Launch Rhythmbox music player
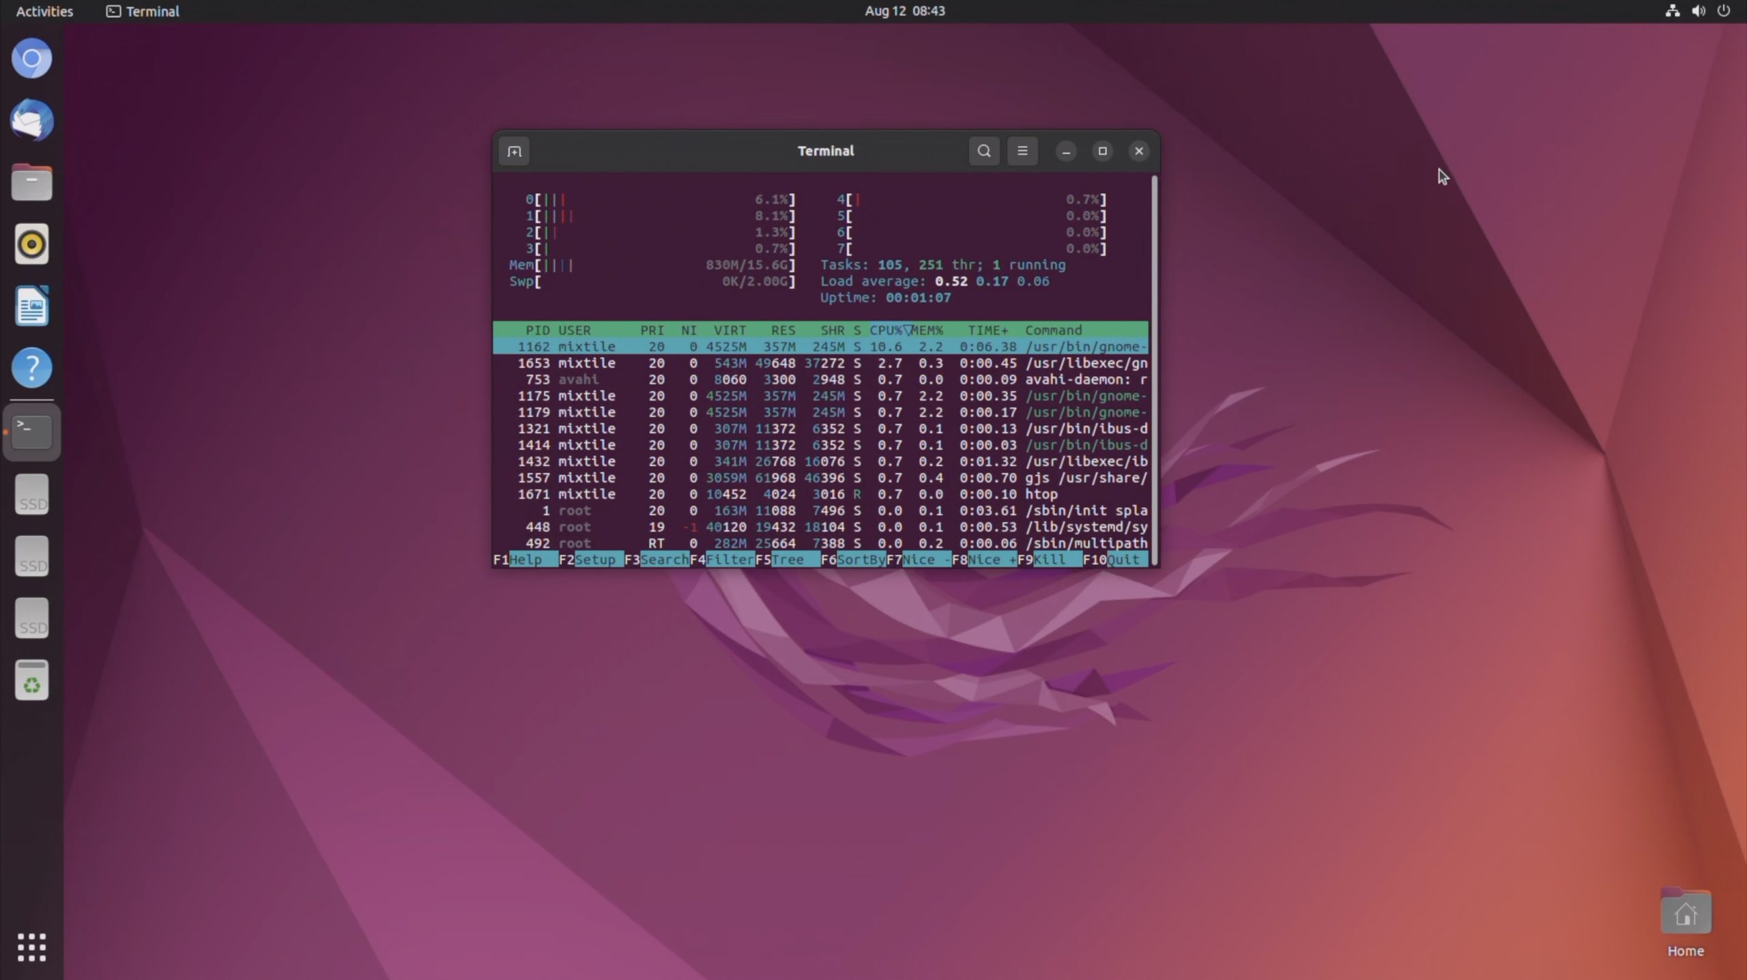This screenshot has height=980, width=1747. pos(31,244)
